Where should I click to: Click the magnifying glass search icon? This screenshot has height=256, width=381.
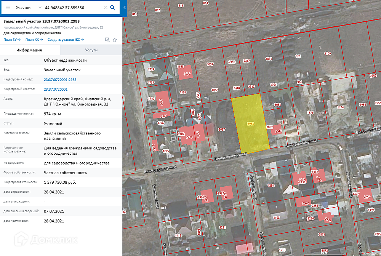click(112, 8)
